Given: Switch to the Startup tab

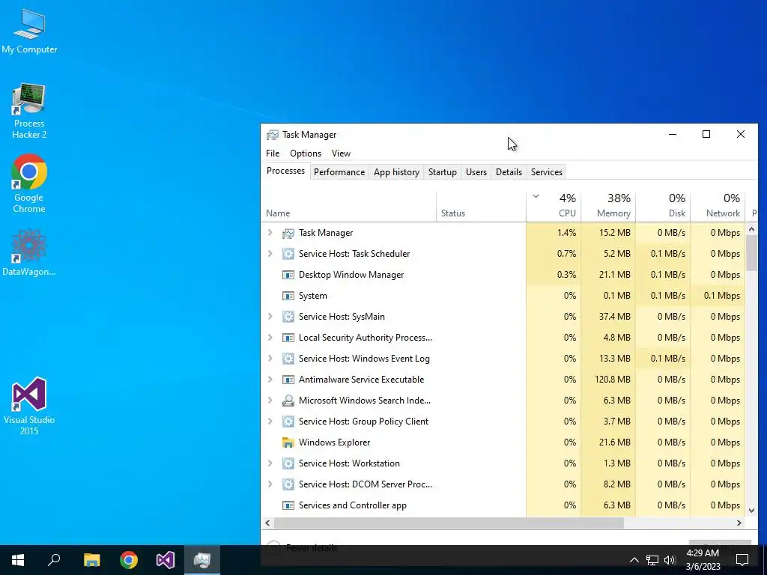Looking at the screenshot, I should [442, 172].
